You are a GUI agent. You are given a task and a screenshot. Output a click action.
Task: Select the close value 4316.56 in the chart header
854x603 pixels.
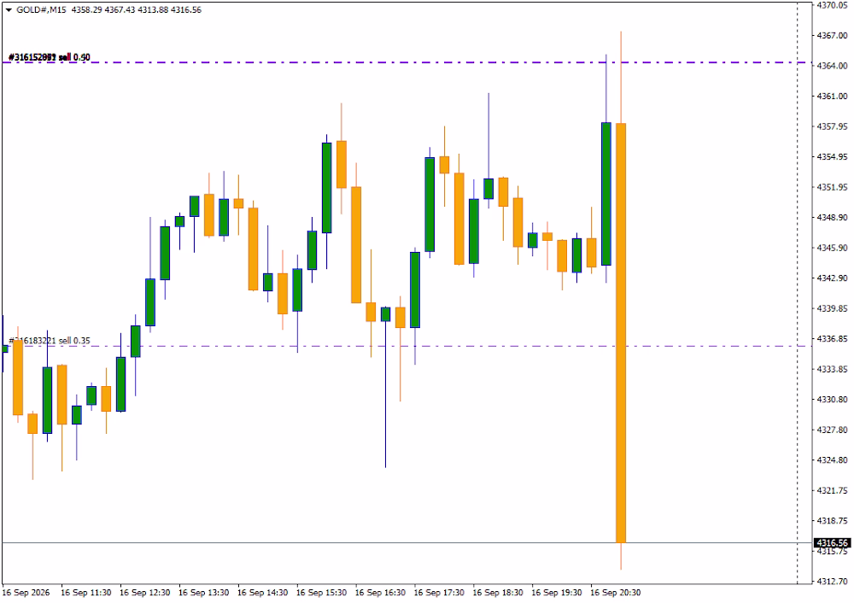click(x=186, y=9)
